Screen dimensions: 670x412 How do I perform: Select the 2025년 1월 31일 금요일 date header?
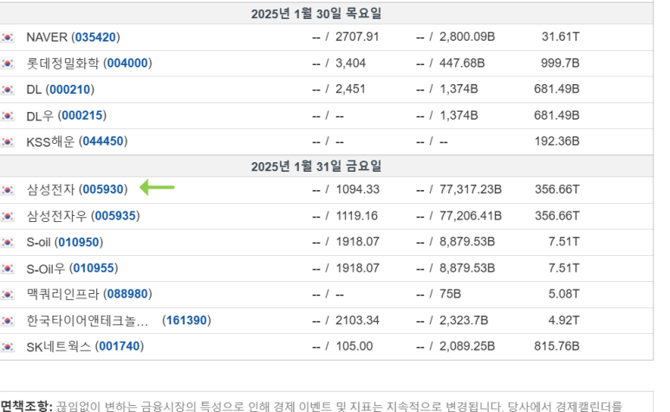tap(315, 167)
